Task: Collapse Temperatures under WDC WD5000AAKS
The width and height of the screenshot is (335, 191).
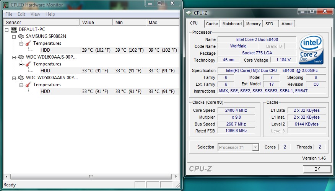Action: pos(21,85)
